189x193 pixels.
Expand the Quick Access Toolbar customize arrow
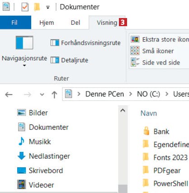48,7
